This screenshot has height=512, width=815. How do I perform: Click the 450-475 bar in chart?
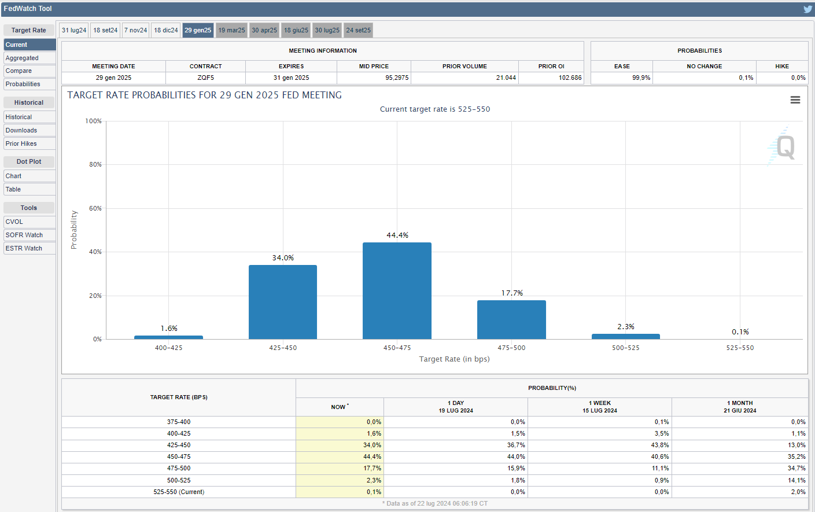pyautogui.click(x=397, y=290)
